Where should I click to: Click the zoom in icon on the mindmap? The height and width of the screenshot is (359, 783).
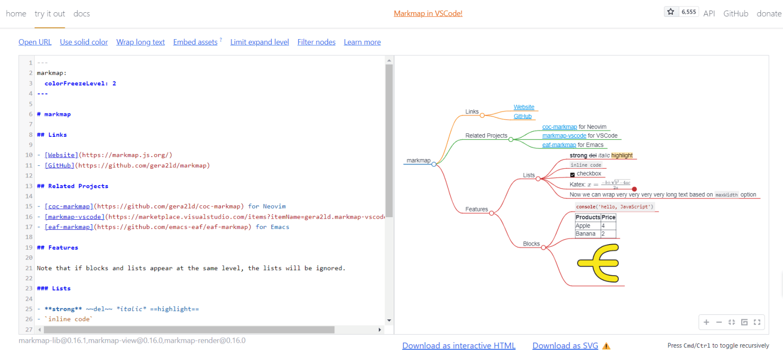coord(706,322)
